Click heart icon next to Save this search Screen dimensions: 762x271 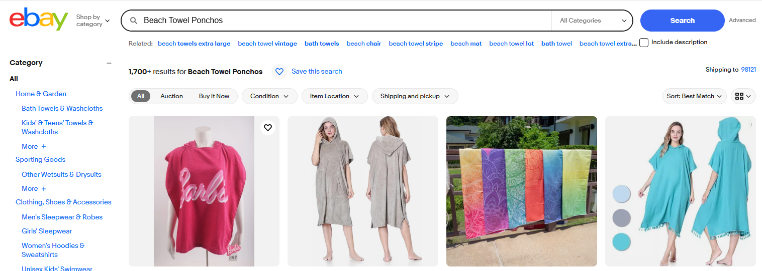279,72
